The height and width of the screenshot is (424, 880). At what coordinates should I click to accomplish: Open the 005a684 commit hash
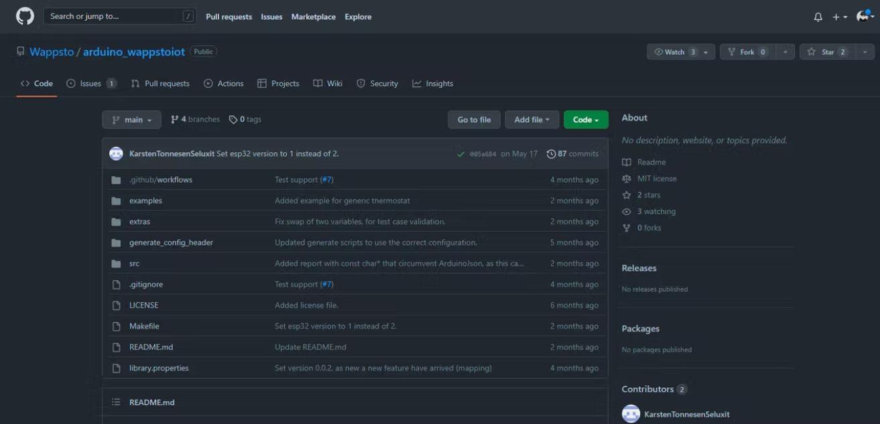pos(483,154)
